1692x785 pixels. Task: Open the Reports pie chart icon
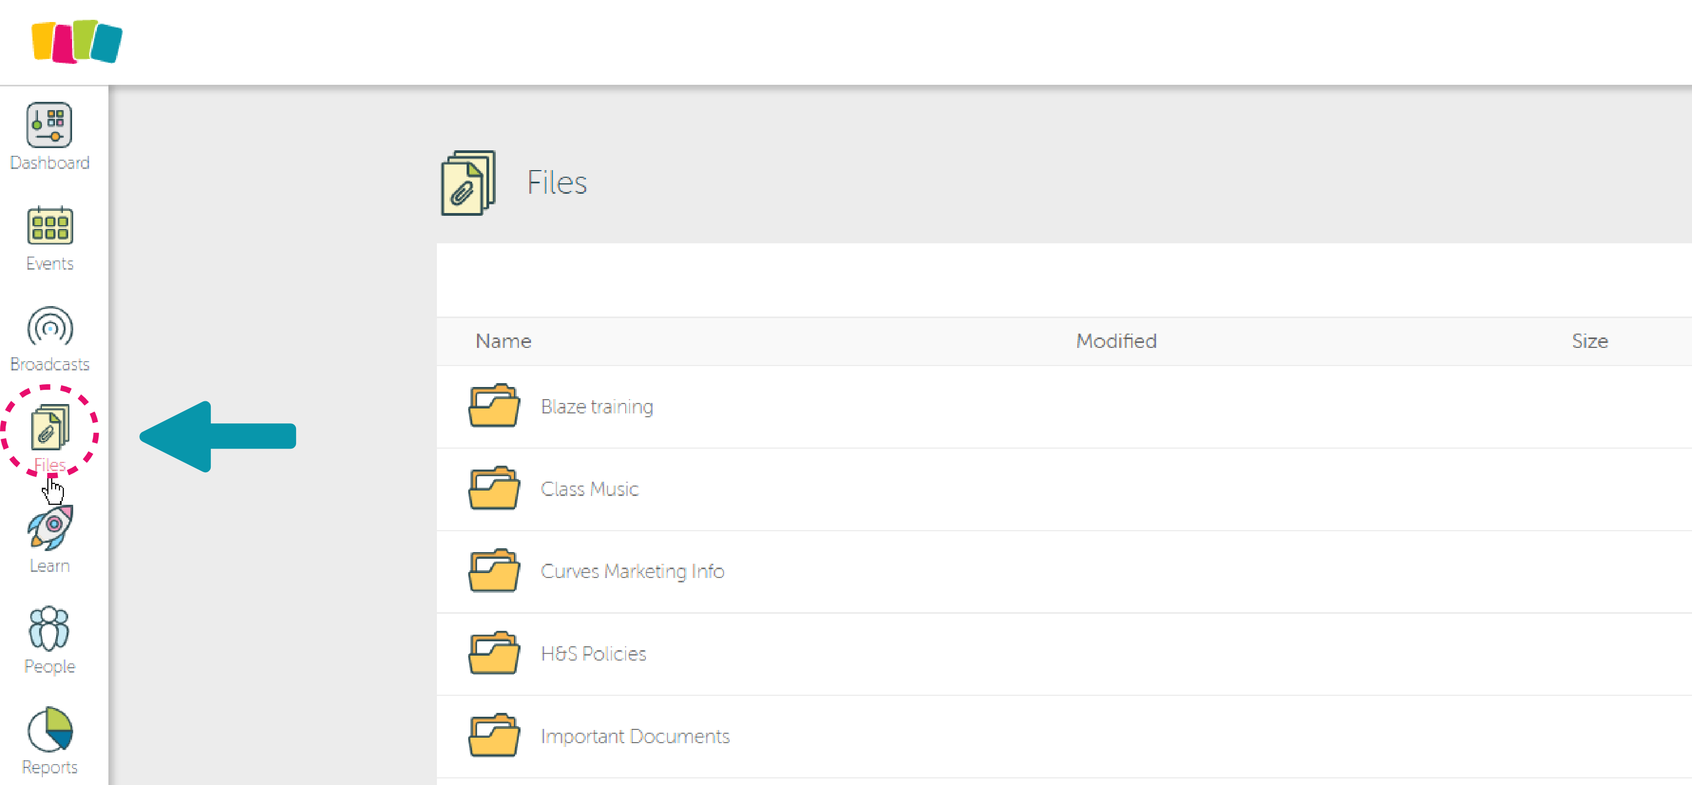tap(50, 729)
